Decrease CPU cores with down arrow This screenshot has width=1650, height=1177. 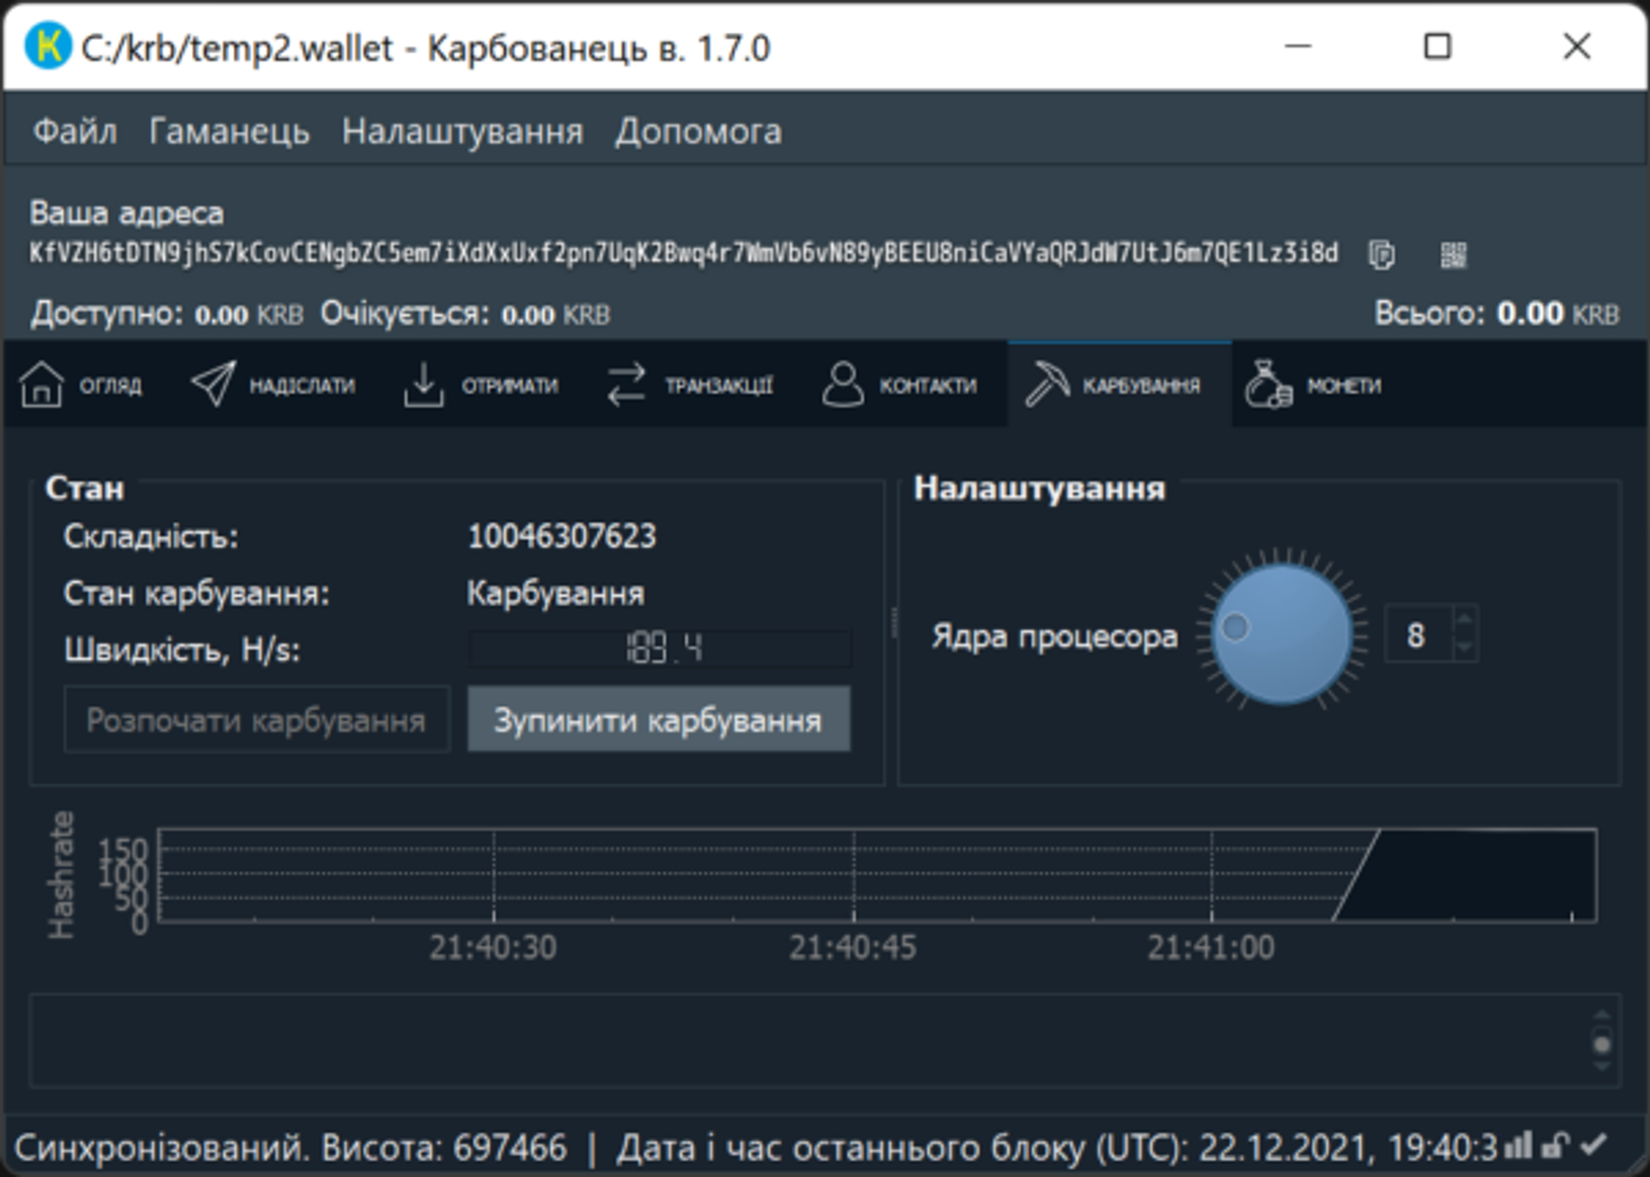[1464, 648]
